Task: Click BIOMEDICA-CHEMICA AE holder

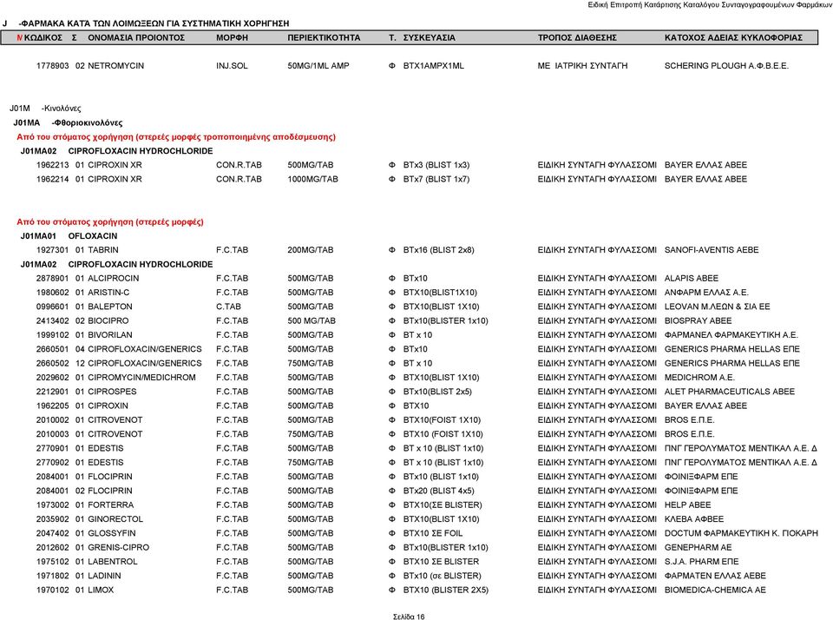Action: point(715,590)
